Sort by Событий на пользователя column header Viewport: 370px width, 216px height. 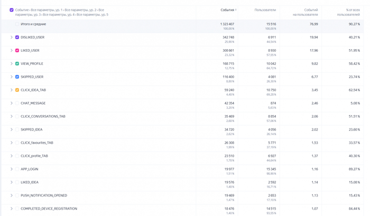(x=306, y=12)
